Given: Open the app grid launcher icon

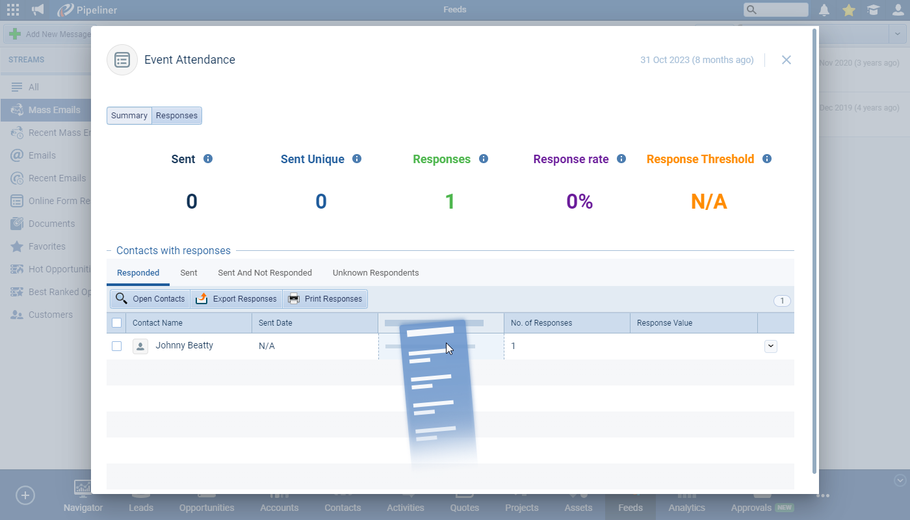Looking at the screenshot, I should click(13, 10).
